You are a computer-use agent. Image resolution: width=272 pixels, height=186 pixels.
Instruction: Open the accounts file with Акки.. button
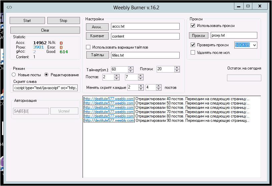(x=97, y=27)
